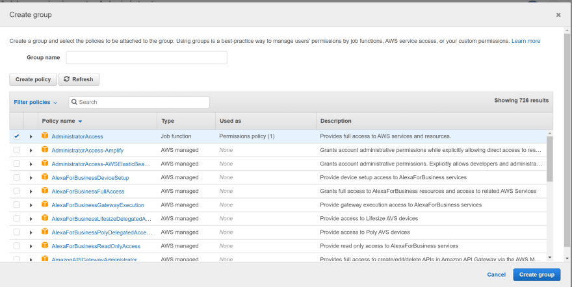Click the policy list scroll down arrow
This screenshot has width=572, height=287.
pos(550,258)
